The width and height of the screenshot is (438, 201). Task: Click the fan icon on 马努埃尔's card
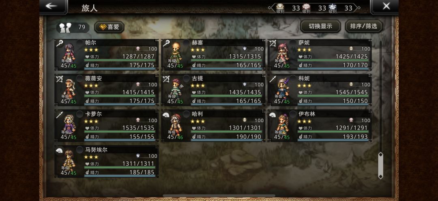[60, 151]
